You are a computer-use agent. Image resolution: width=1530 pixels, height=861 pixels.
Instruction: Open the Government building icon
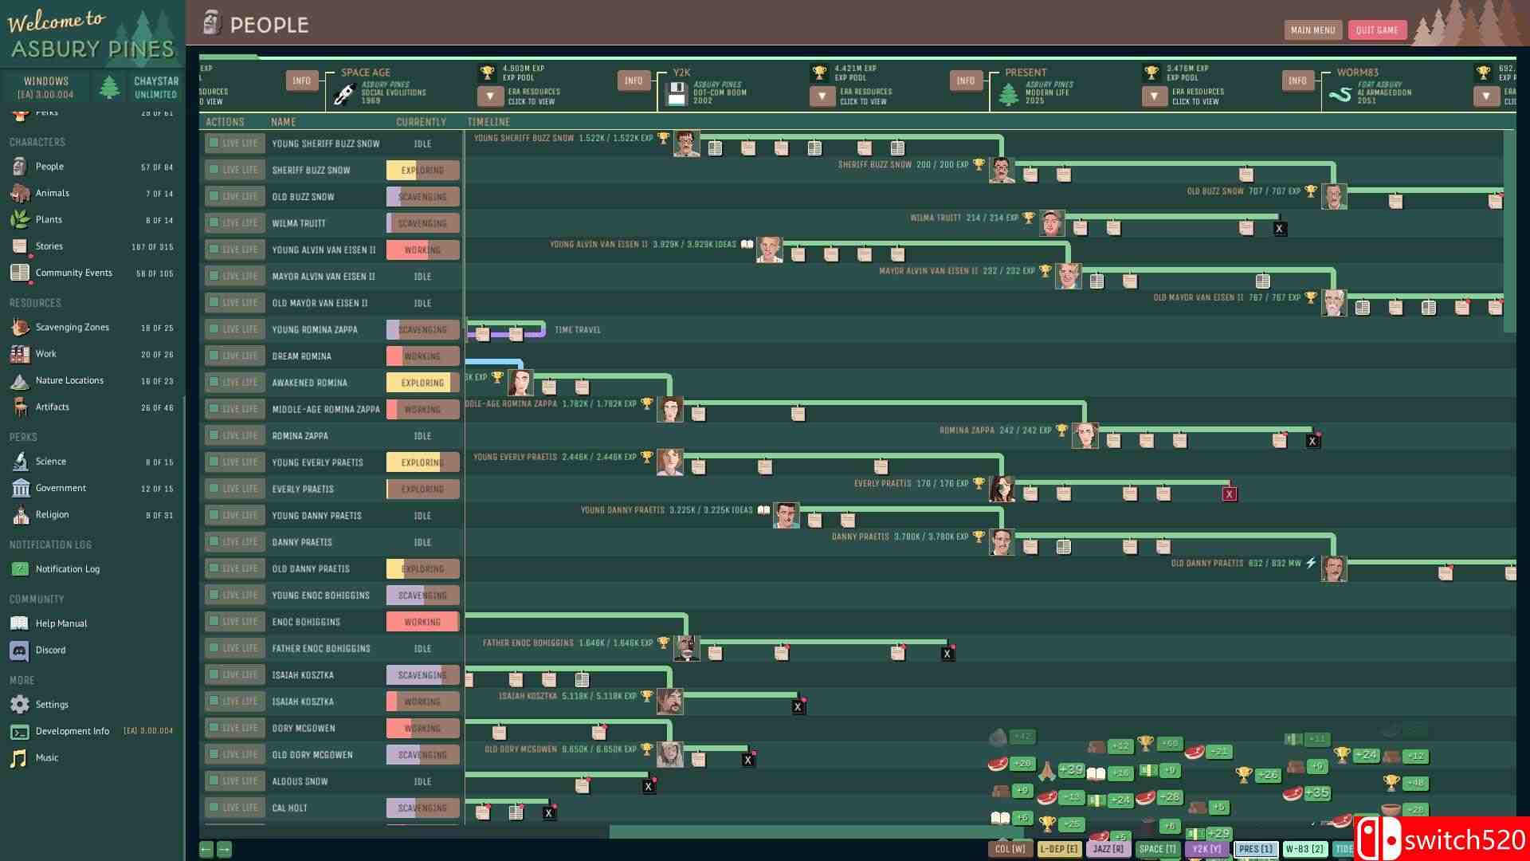tap(20, 488)
